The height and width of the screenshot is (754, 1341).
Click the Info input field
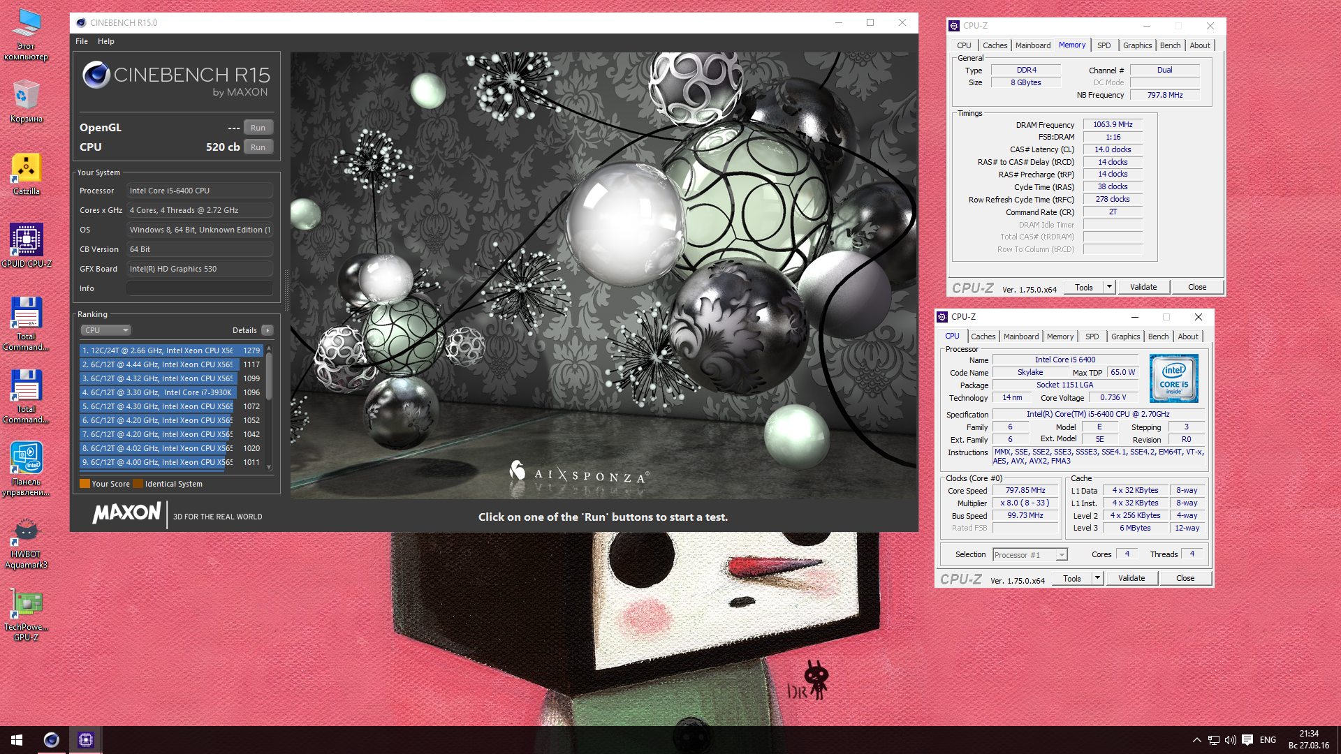point(200,288)
